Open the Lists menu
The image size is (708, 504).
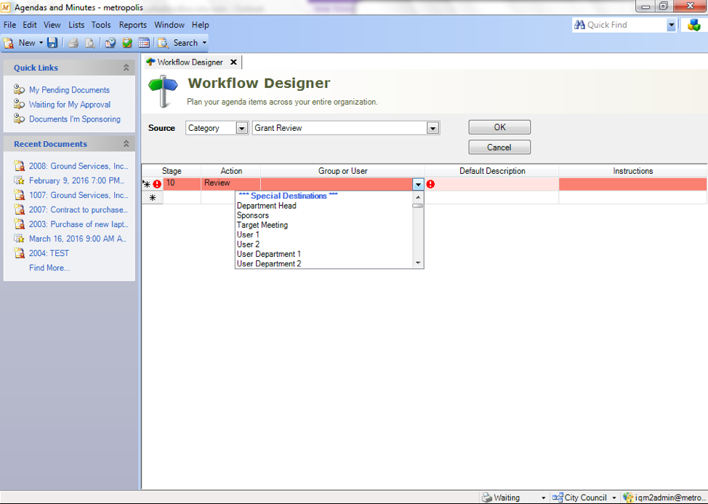pos(76,25)
